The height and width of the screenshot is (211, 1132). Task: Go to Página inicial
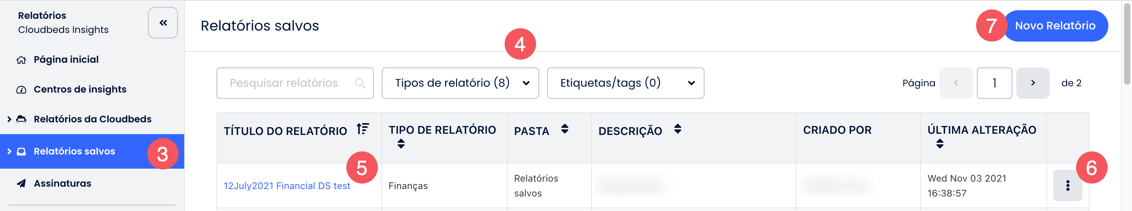66,60
